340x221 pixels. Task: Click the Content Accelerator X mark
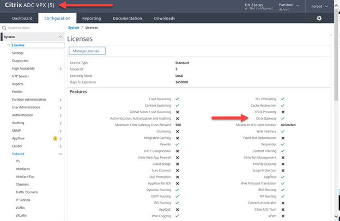click(283, 203)
